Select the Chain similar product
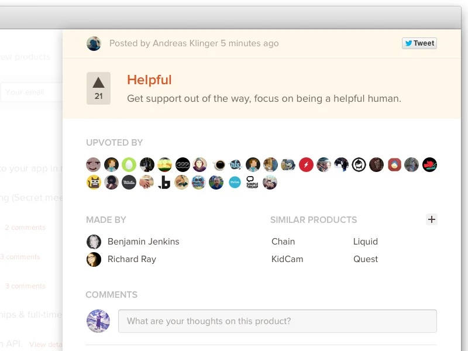This screenshot has height=351, width=468. (x=283, y=242)
